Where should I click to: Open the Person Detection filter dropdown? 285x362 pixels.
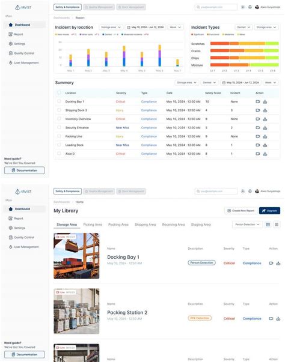(247, 225)
